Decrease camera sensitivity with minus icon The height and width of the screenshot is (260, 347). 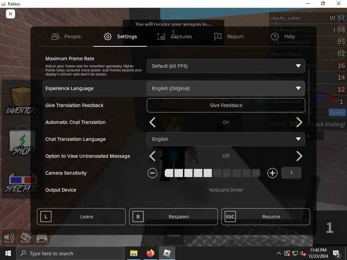152,173
